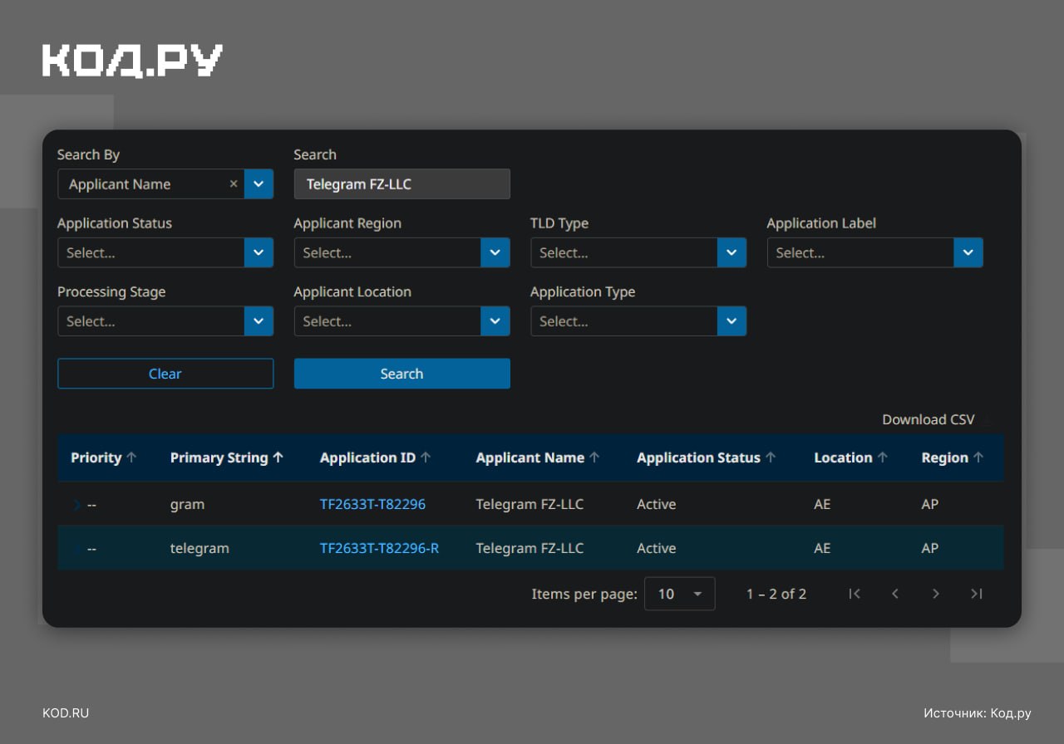Open the Application Status filter dropdown

point(259,252)
